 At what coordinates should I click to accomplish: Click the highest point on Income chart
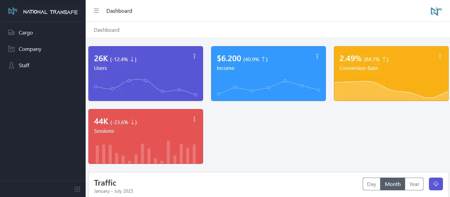[x=285, y=81]
